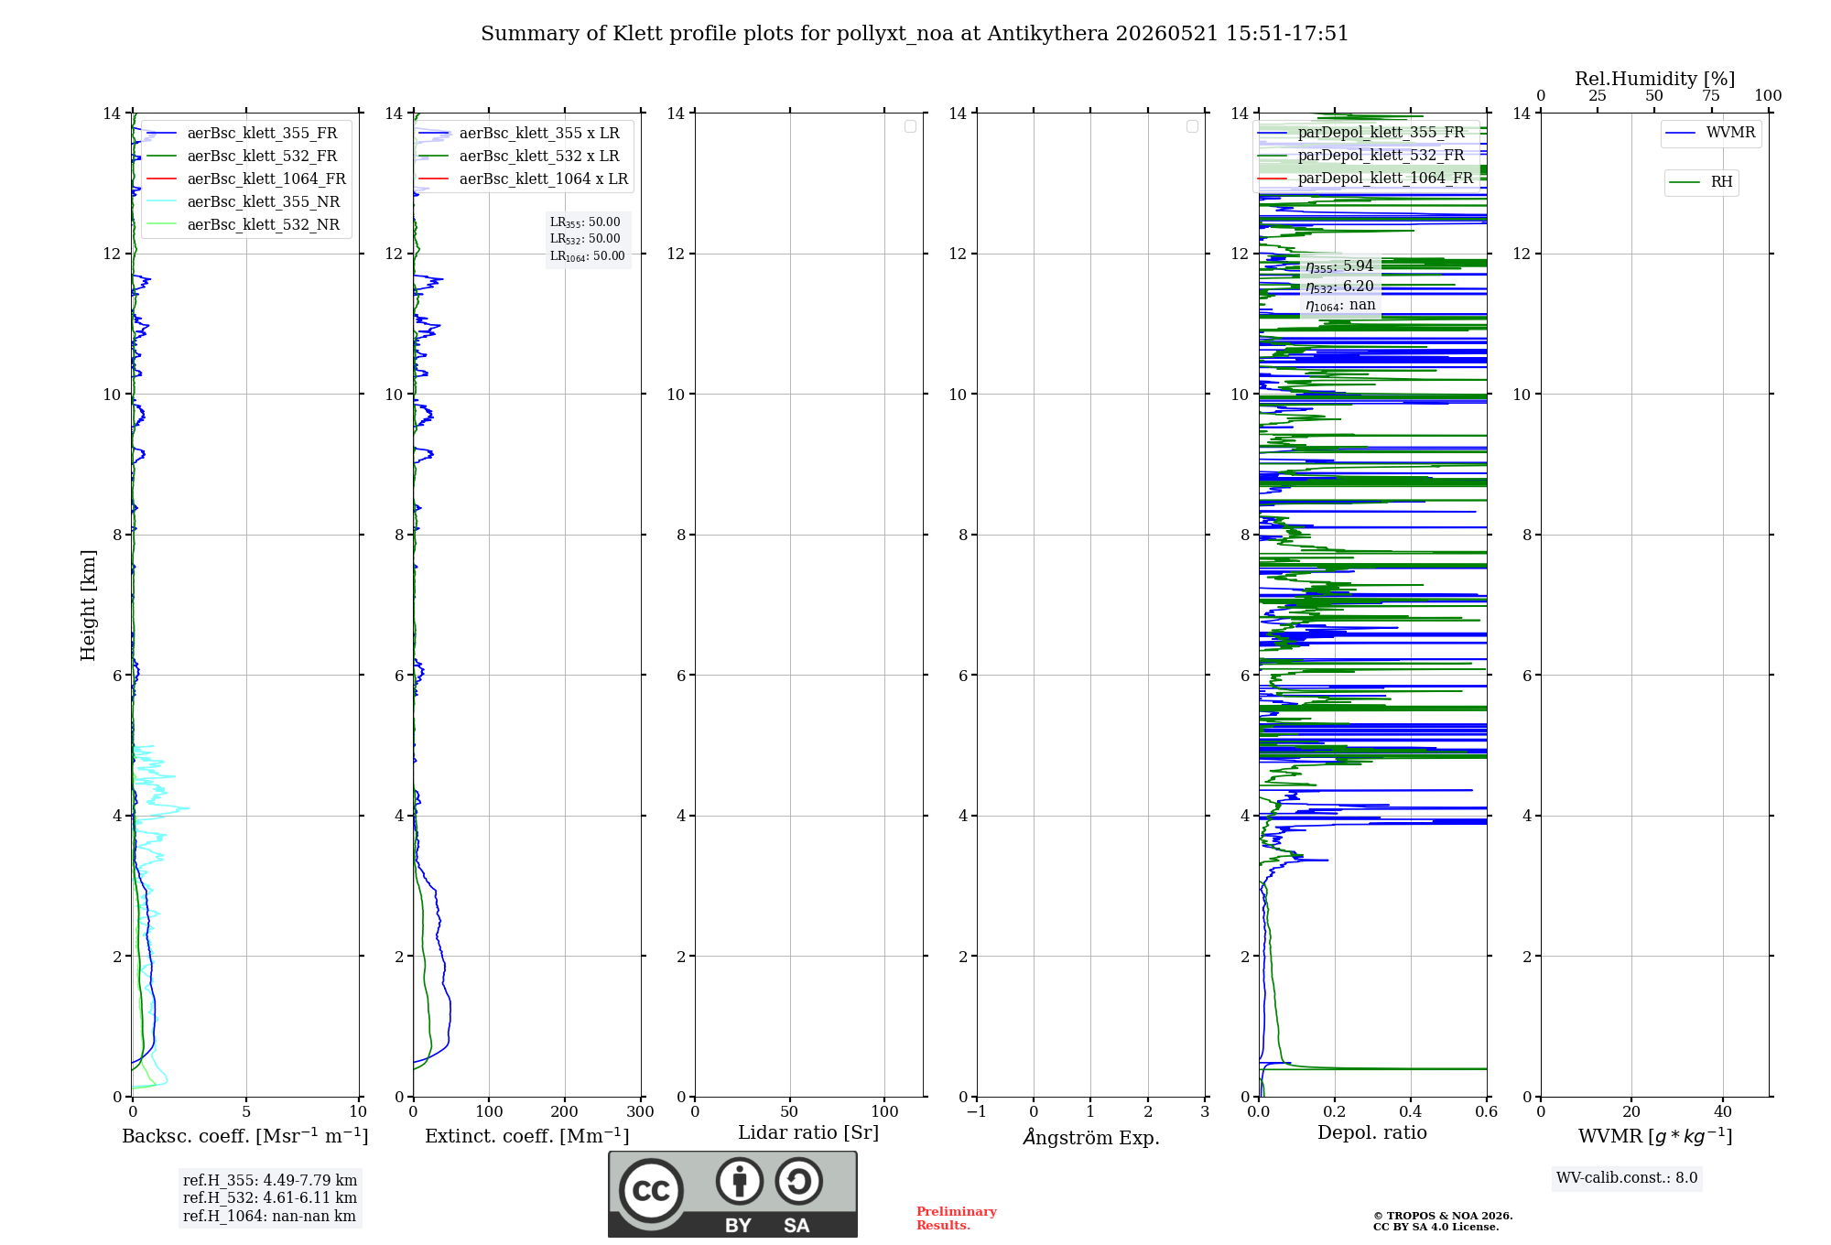Click the plot title mentioning pollyxt_noa at Antikythera
The height and width of the screenshot is (1245, 1831).
coord(915,34)
